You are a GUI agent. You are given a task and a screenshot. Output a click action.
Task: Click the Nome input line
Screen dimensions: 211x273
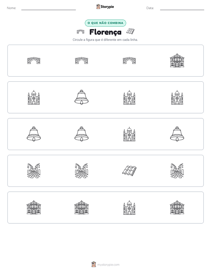(x=48, y=8)
